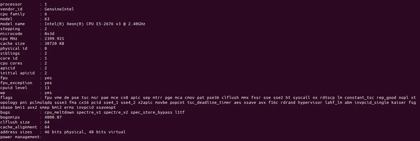Click the "fpu_exception" label

(16, 83)
